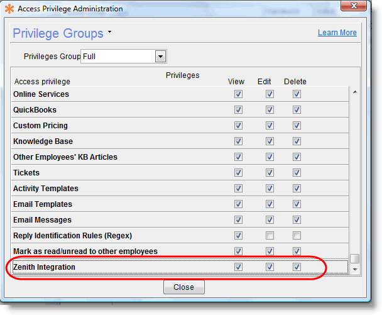
Task: Click scrollbar down arrow in privileges list
Action: coord(355,269)
